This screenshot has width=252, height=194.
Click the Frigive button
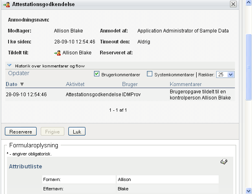[53, 131]
